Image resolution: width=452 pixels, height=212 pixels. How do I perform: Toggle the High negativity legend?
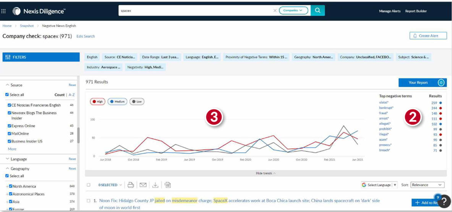pyautogui.click(x=97, y=102)
